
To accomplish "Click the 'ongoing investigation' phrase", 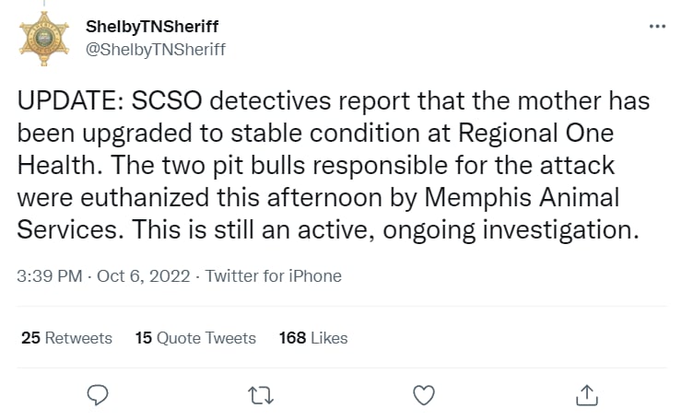I will point(511,230).
